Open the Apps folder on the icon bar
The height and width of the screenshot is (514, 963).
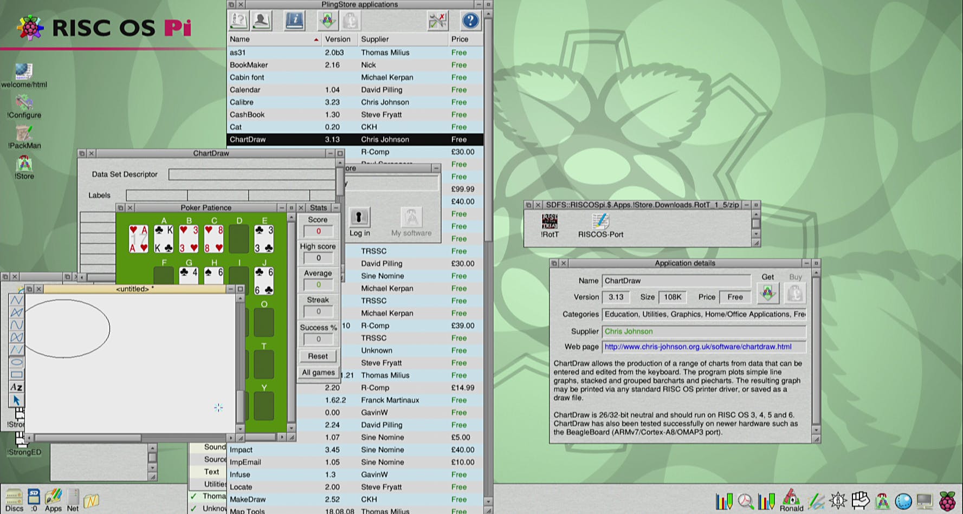coord(53,500)
